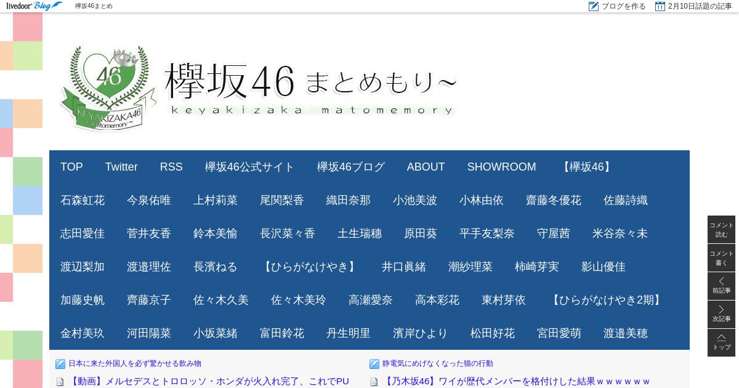The height and width of the screenshot is (388, 739).
Task: Select member 渡辺梨加
Action: coord(83,267)
